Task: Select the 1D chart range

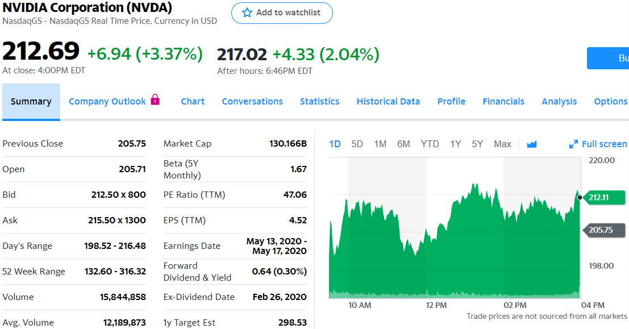Action: point(335,144)
